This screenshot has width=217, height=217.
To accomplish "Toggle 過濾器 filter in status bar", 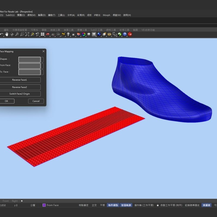I will pos(206,205).
